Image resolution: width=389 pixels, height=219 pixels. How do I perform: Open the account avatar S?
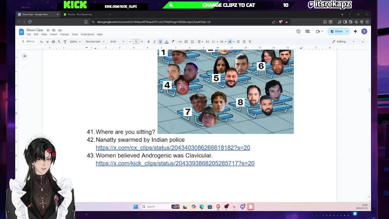[x=364, y=31]
